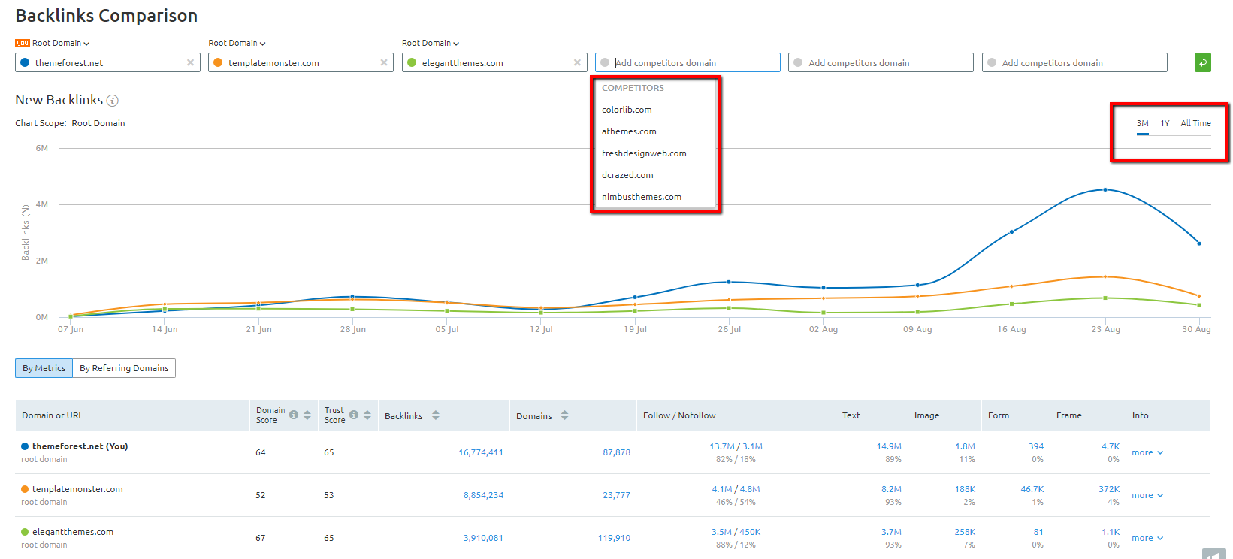
Task: Click themeforest.net follow value 13.7M
Action: [722, 446]
